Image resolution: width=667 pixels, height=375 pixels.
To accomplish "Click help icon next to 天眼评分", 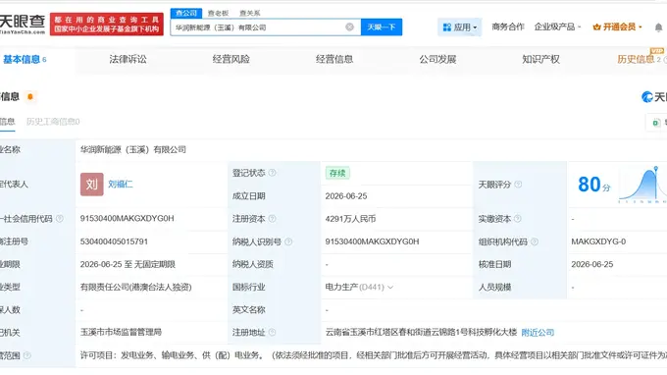I will pos(518,185).
